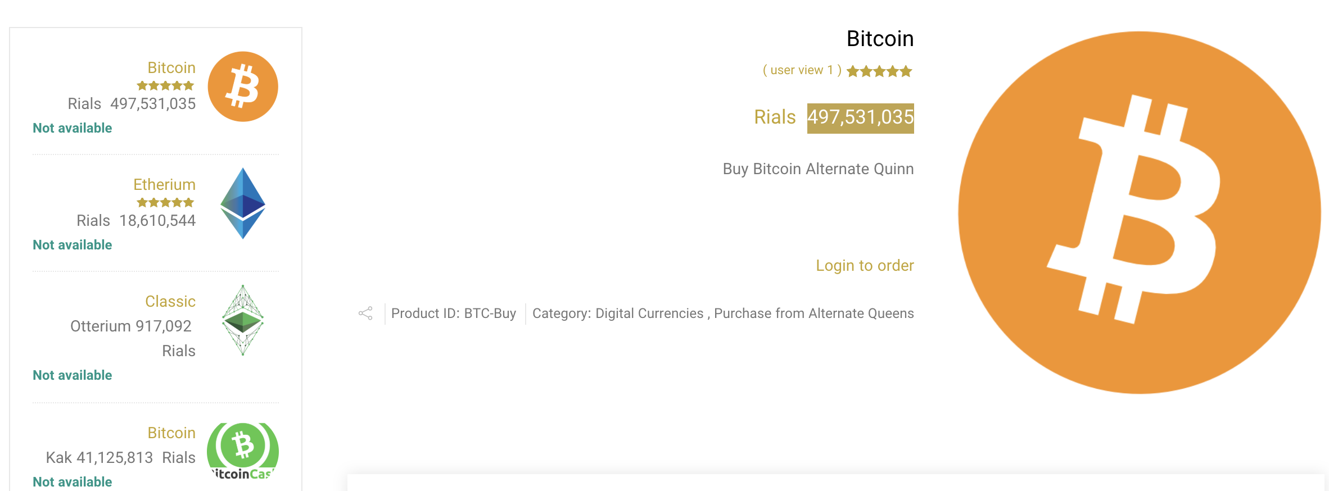Open Purchase from Alternate Queens category

click(x=814, y=313)
